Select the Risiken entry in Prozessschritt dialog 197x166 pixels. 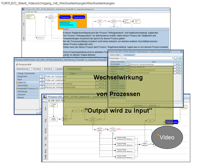point(27,98)
